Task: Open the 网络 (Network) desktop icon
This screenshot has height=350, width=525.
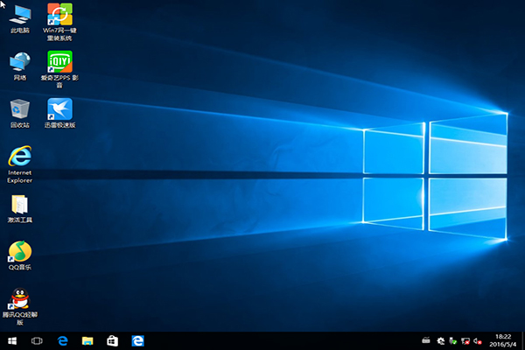Action: 19,61
